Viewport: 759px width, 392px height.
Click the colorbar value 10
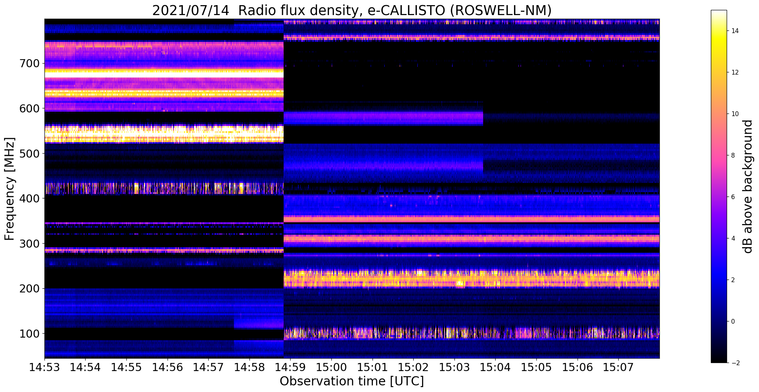pos(735,114)
